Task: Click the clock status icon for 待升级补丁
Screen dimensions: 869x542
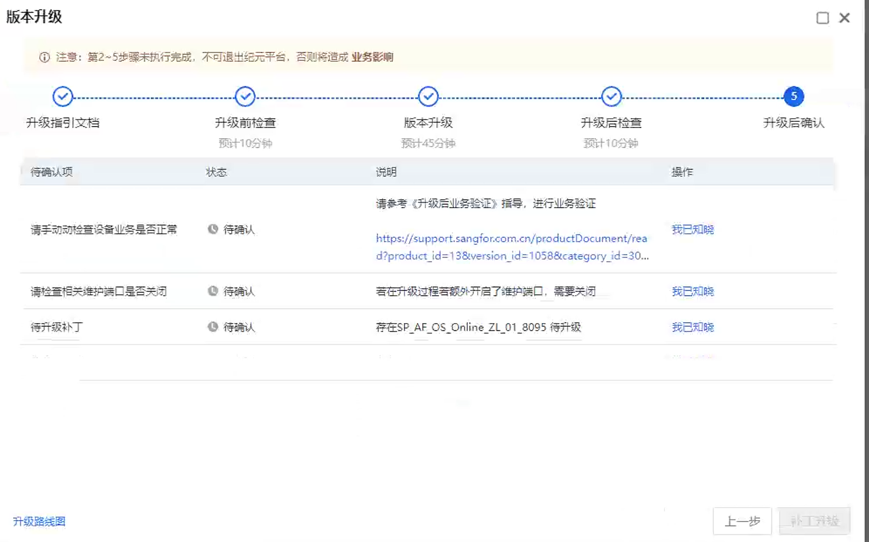Action: 213,327
